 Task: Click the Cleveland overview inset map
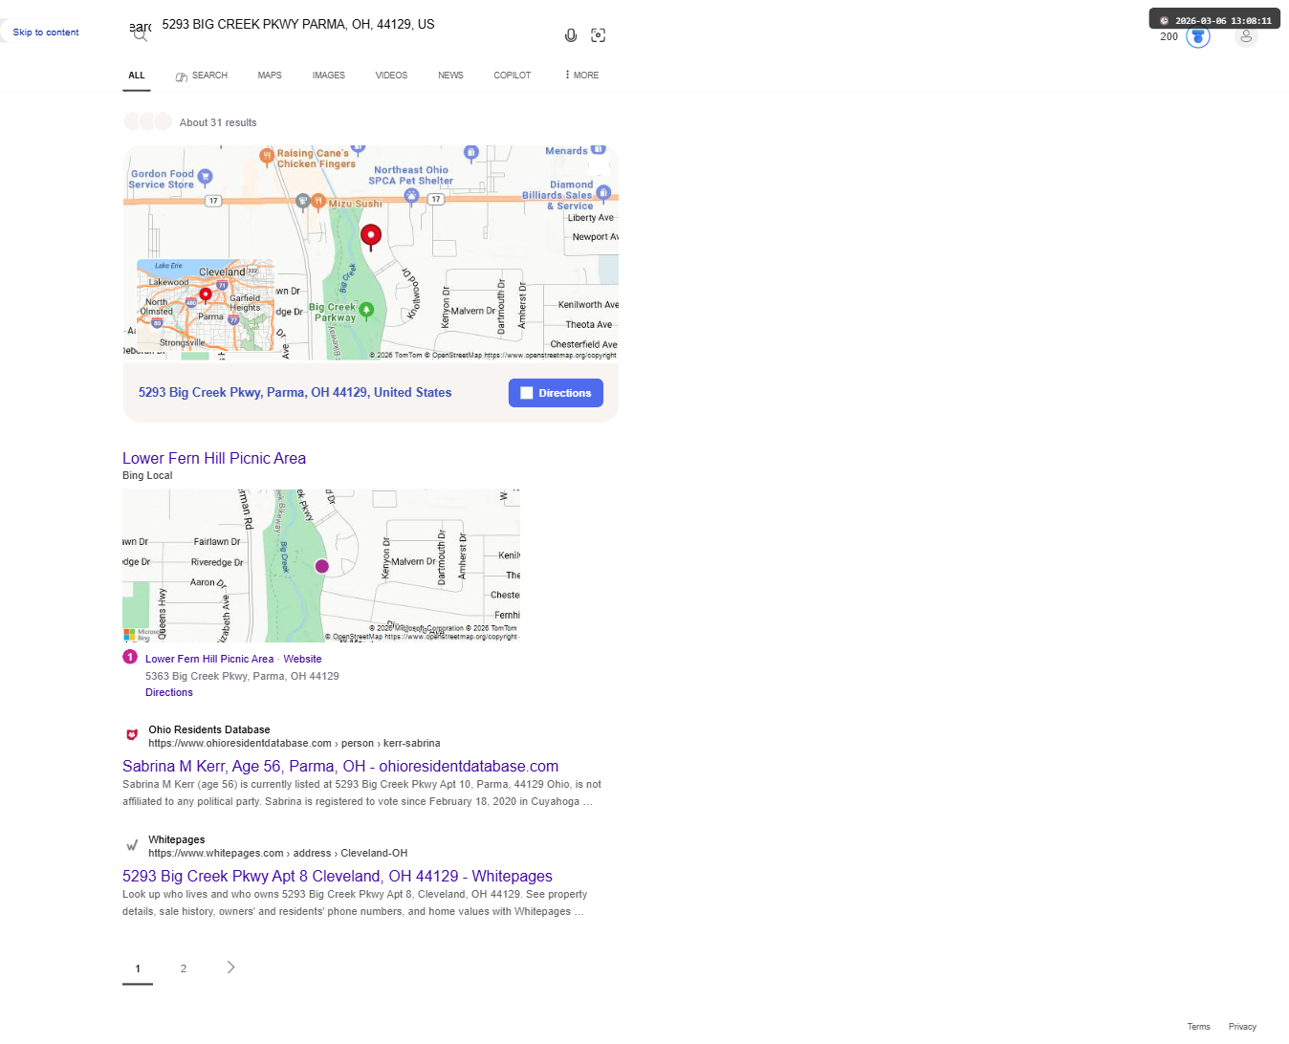click(205, 305)
